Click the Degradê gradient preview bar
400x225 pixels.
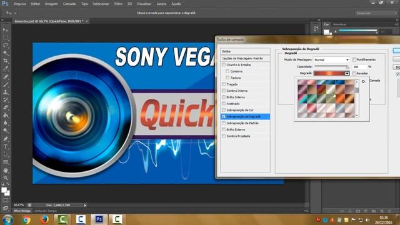click(x=329, y=74)
